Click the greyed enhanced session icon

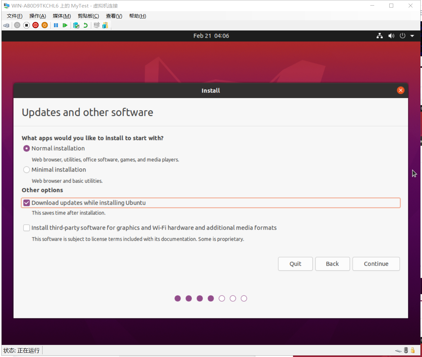point(97,25)
